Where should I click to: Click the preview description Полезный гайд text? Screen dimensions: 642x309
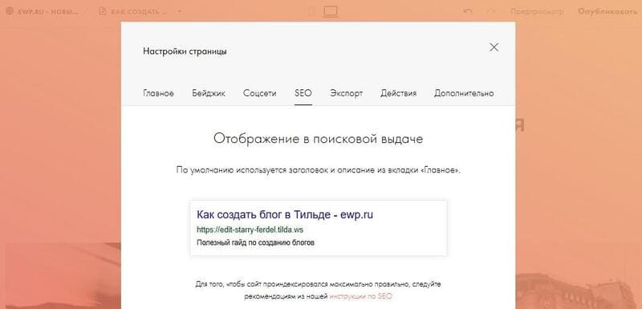point(255,242)
